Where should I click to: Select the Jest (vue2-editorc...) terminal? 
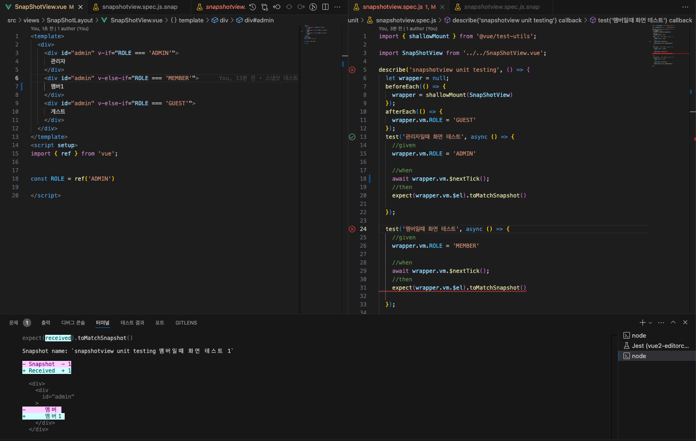657,346
